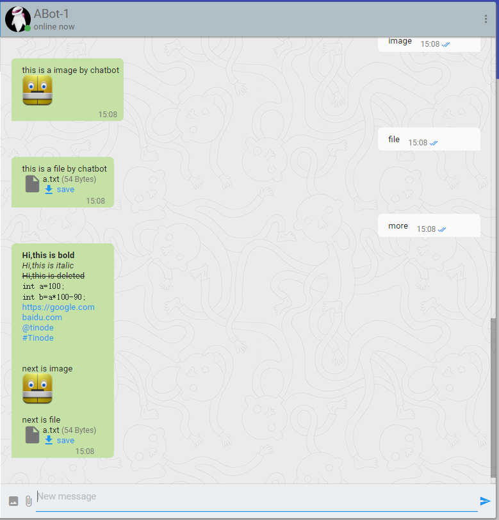This screenshot has height=520, width=499.
Task: Click the paperclip attach file icon
Action: point(29,501)
